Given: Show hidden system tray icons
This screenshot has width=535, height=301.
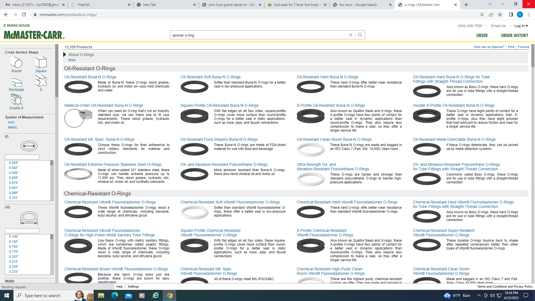Looking at the screenshot, I should 479,295.
